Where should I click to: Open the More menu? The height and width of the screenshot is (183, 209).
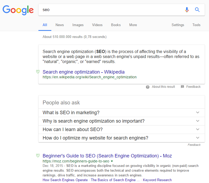(x=133, y=25)
